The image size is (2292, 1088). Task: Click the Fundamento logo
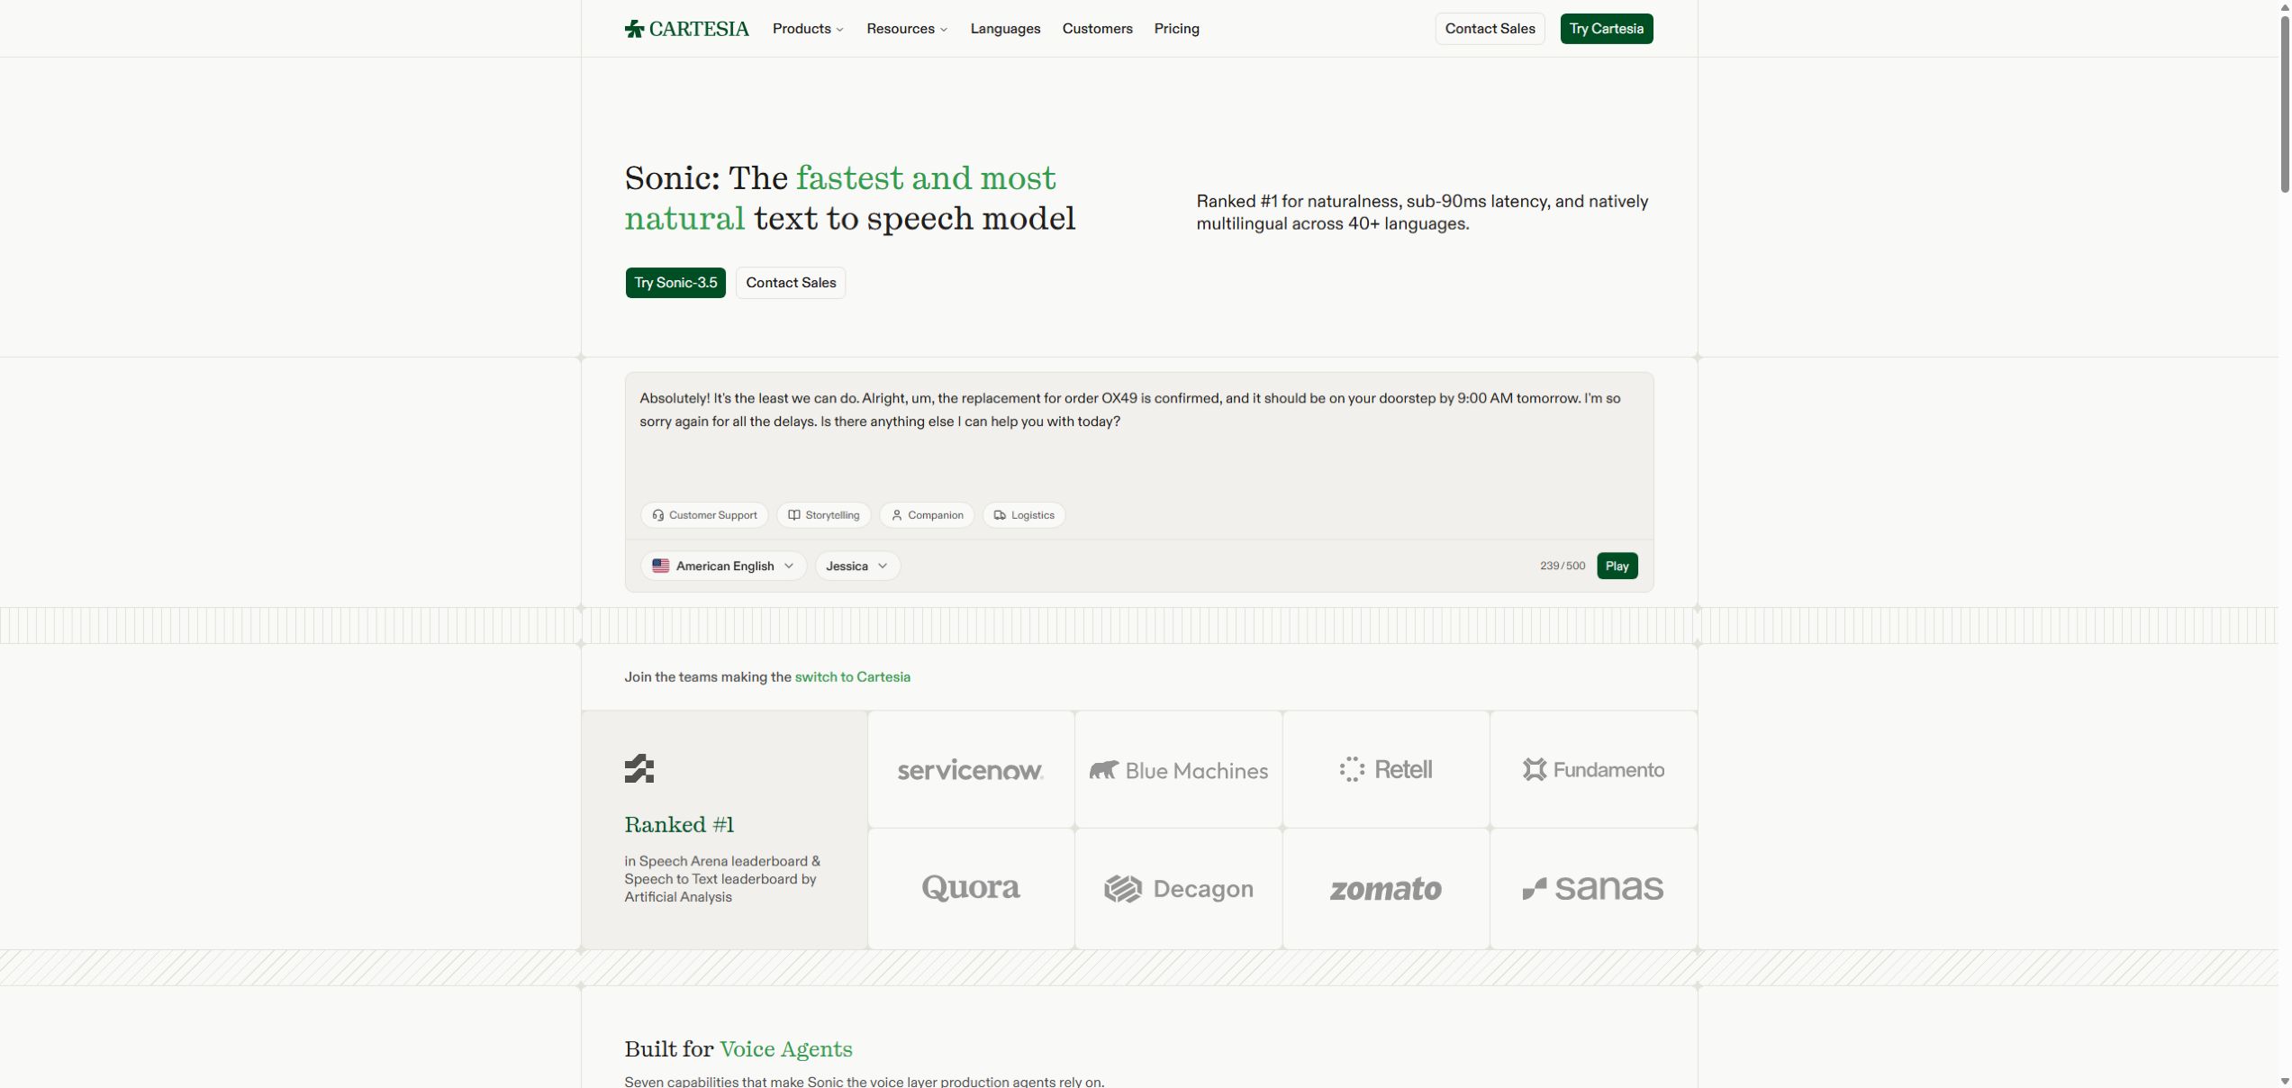(1593, 769)
